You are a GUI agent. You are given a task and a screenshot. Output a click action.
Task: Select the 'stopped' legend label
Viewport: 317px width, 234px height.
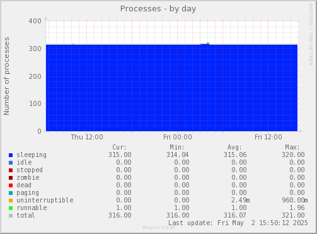30,170
